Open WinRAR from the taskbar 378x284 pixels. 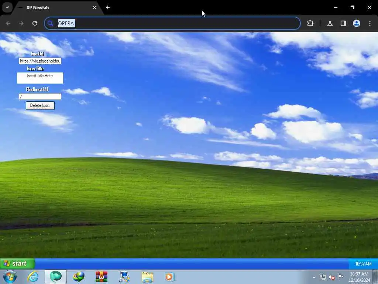[x=102, y=277]
